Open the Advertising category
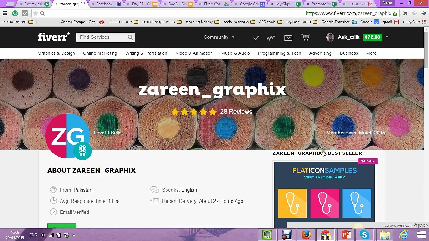The image size is (429, 241). (x=320, y=53)
